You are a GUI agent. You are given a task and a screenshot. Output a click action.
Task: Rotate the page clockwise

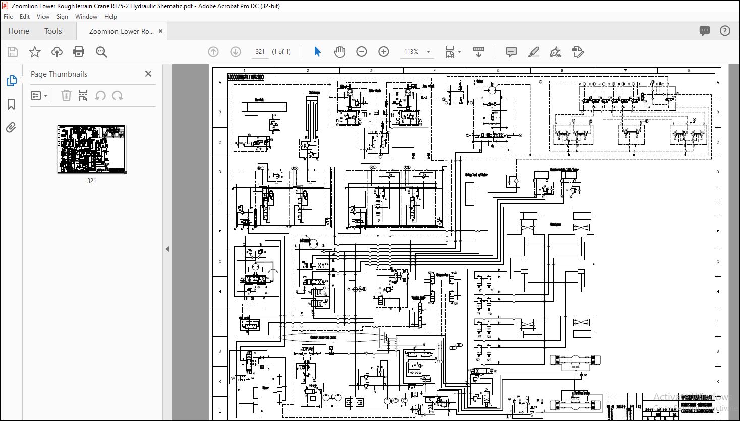point(118,95)
